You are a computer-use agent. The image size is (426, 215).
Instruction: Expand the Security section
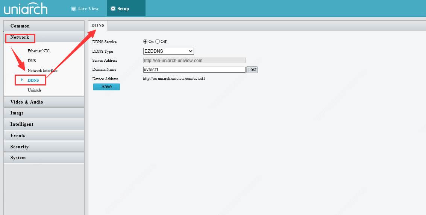click(44, 147)
